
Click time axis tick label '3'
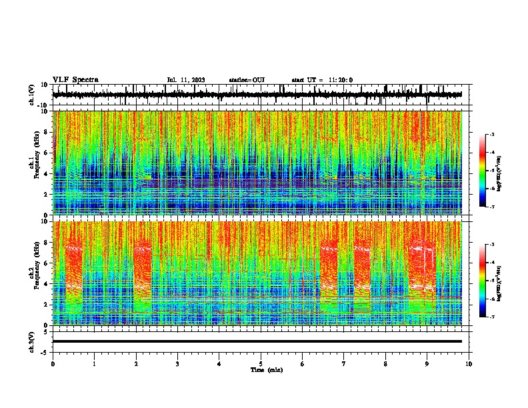pos(177,364)
